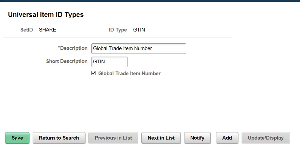Click the Previous in List button
The width and height of the screenshot is (300, 146).
point(113,138)
